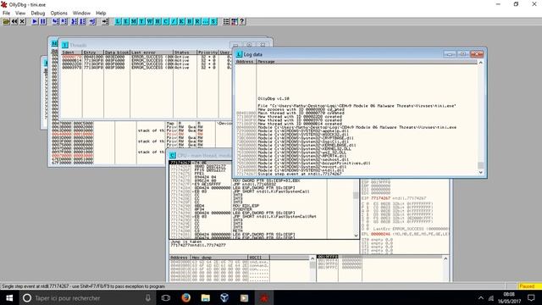
Task: Click the yellow Paused status indicator
Action: [x=529, y=286]
